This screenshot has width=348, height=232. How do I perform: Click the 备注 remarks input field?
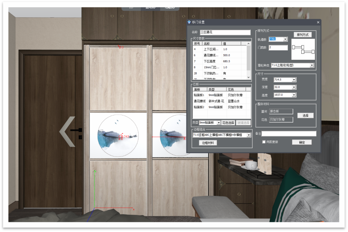tap(289, 133)
